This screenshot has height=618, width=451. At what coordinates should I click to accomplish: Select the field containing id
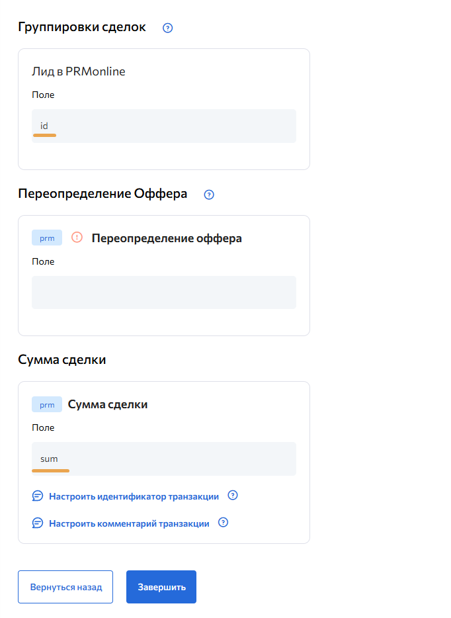point(163,126)
